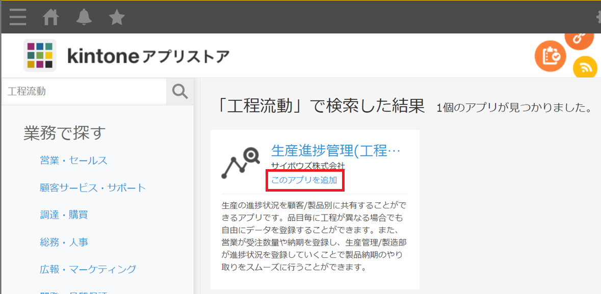Click このアプリを追加 link
The width and height of the screenshot is (601, 294).
[x=304, y=180]
